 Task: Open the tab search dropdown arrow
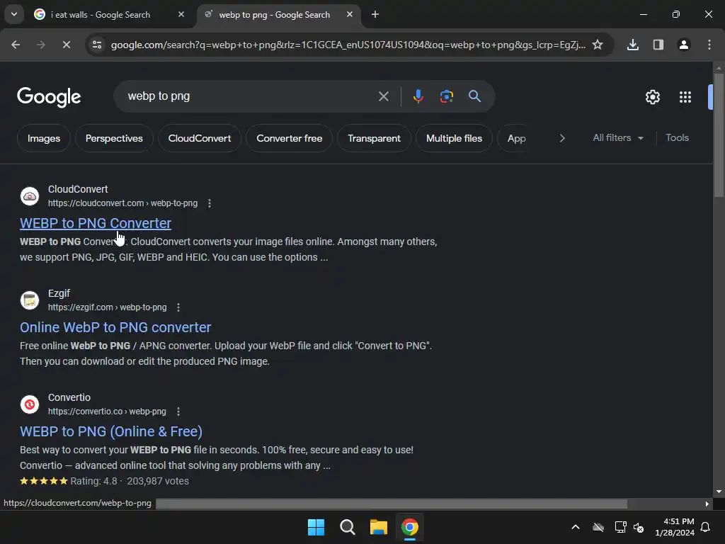14,14
